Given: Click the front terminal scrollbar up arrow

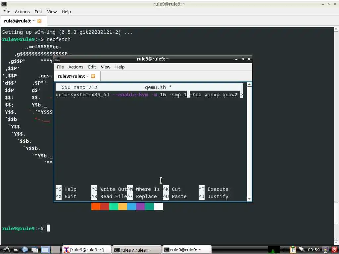Looking at the screenshot, I should tap(249, 84).
